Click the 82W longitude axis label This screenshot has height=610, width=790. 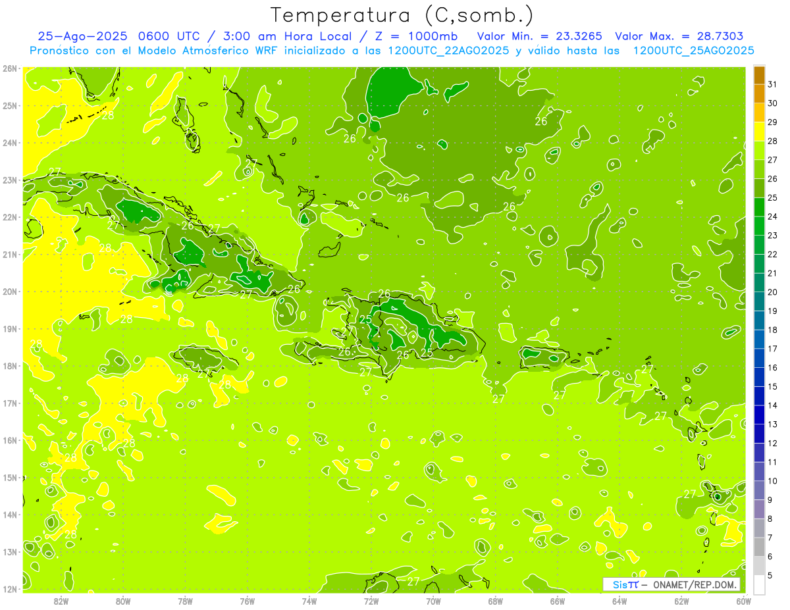click(61, 601)
